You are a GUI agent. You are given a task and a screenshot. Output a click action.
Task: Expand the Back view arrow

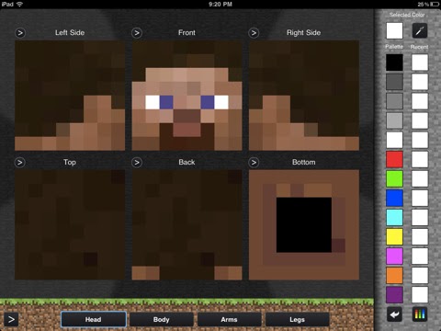(x=137, y=162)
